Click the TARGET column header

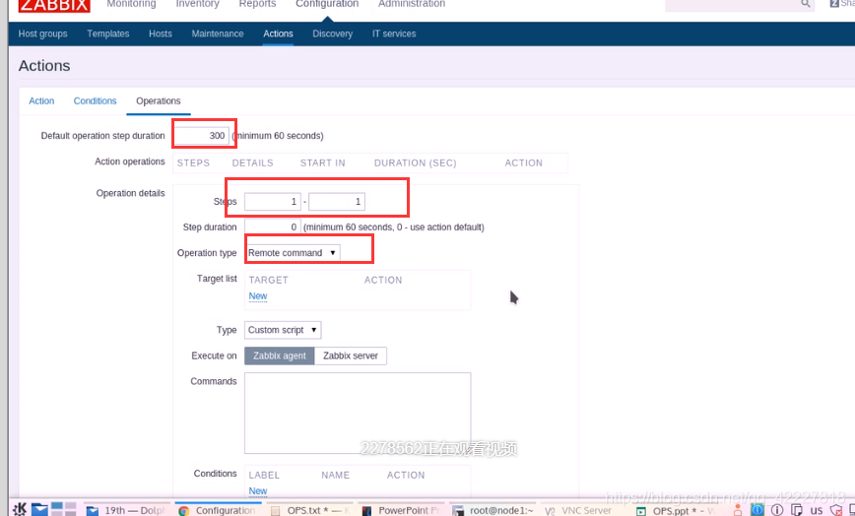268,280
